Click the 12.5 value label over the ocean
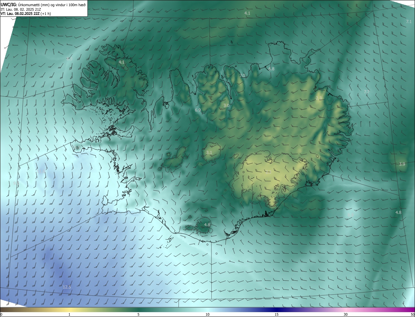Screen dimensions: 415x317 pyautogui.click(x=67, y=287)
